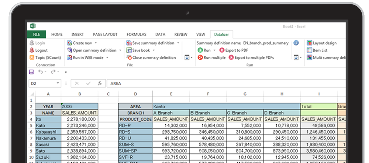Click the green Run icon
Viewport: 369px width, 163px height.
[x=200, y=50]
